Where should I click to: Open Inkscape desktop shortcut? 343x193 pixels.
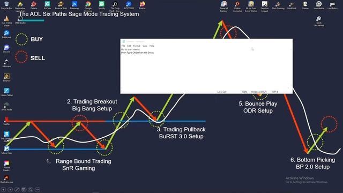pyautogui.click(x=6, y=63)
